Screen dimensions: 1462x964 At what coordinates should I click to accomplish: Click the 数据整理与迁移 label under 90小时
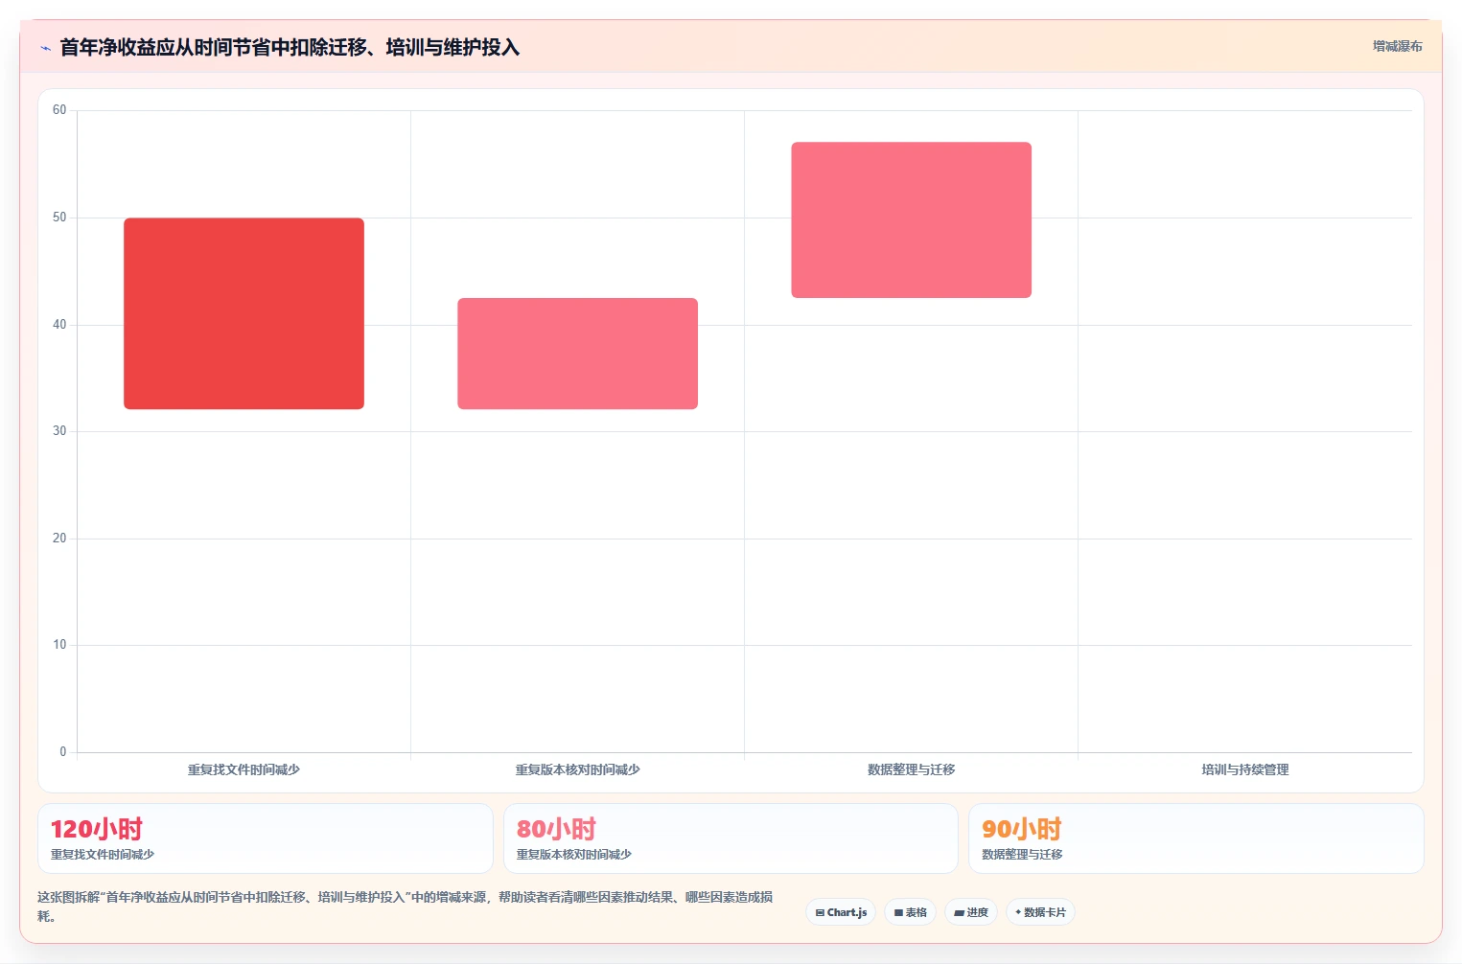point(1022,854)
